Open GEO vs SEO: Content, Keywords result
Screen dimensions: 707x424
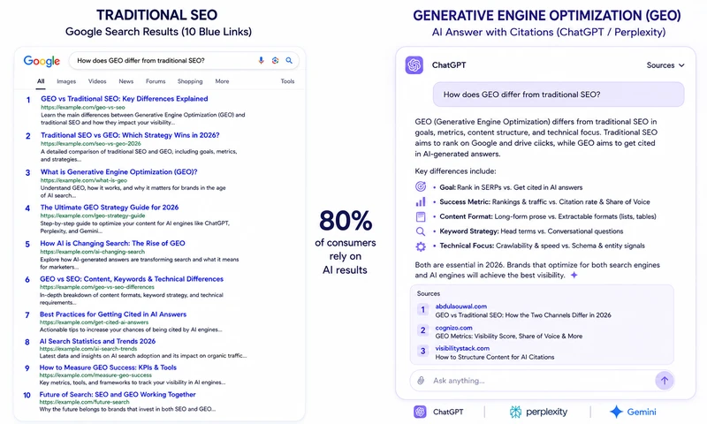coord(131,279)
